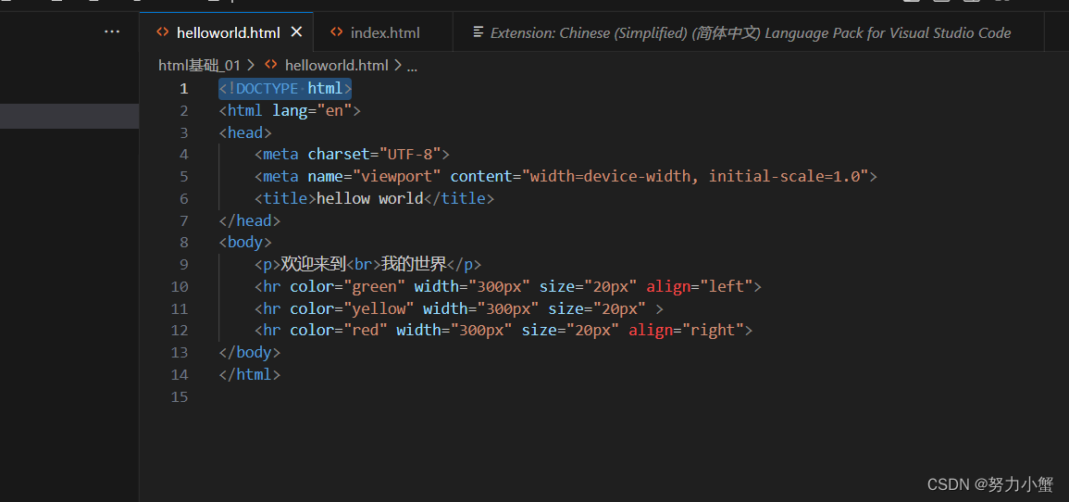Click the HTML file icon on helloworld.html tab

(x=162, y=32)
